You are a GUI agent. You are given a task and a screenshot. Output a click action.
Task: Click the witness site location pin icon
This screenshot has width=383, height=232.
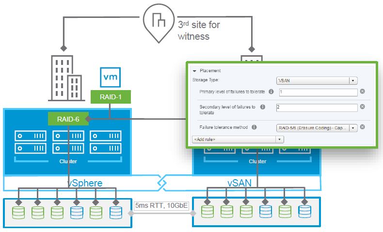pyautogui.click(x=159, y=23)
